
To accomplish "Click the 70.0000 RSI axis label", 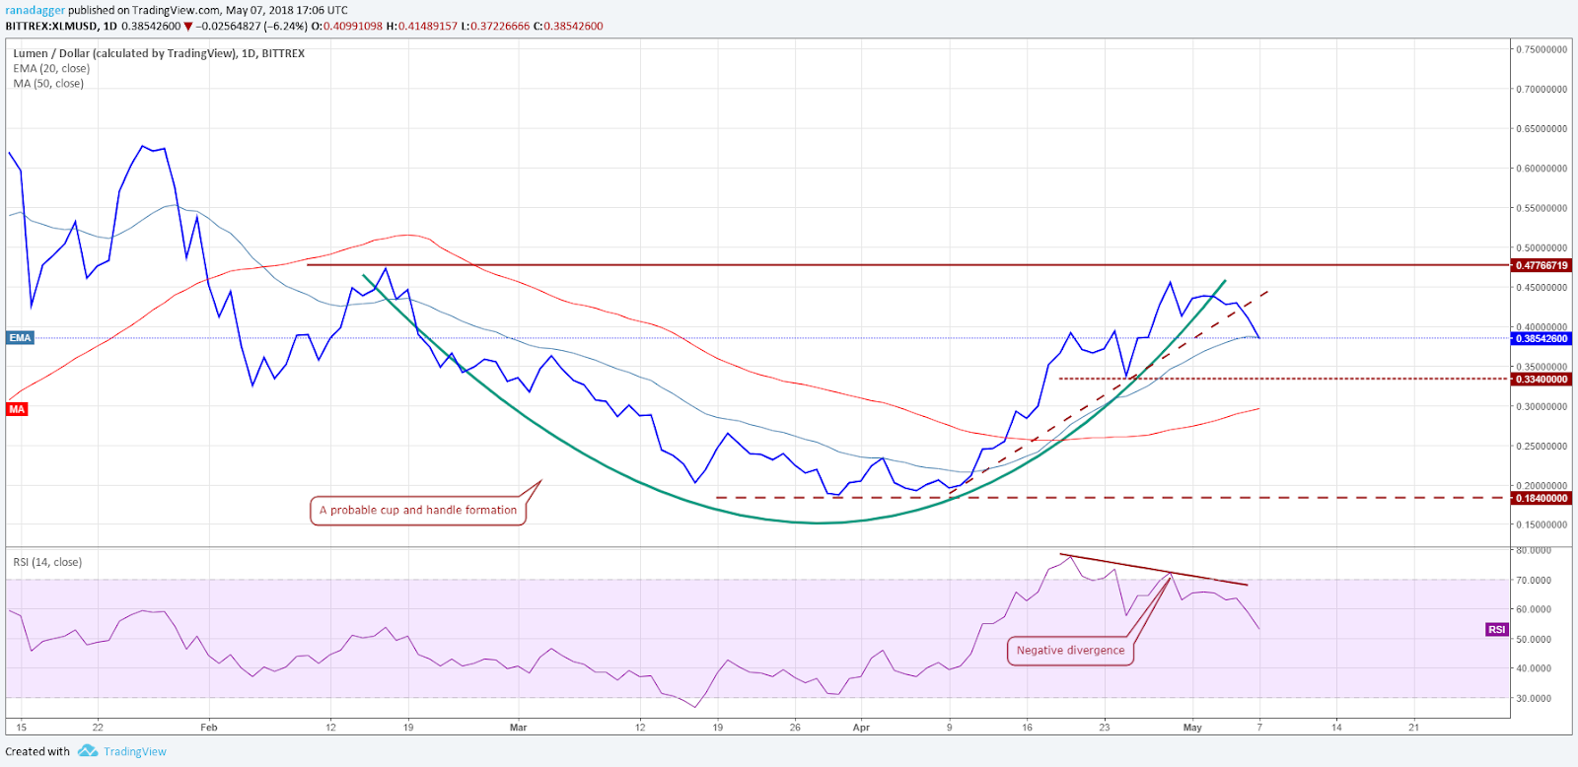I will (1533, 580).
